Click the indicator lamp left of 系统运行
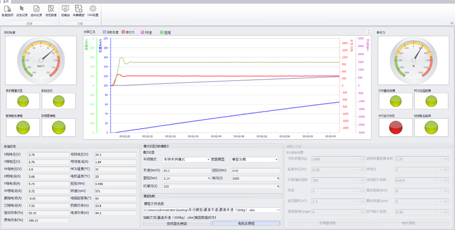This screenshot has width=455, height=230. 23,101
